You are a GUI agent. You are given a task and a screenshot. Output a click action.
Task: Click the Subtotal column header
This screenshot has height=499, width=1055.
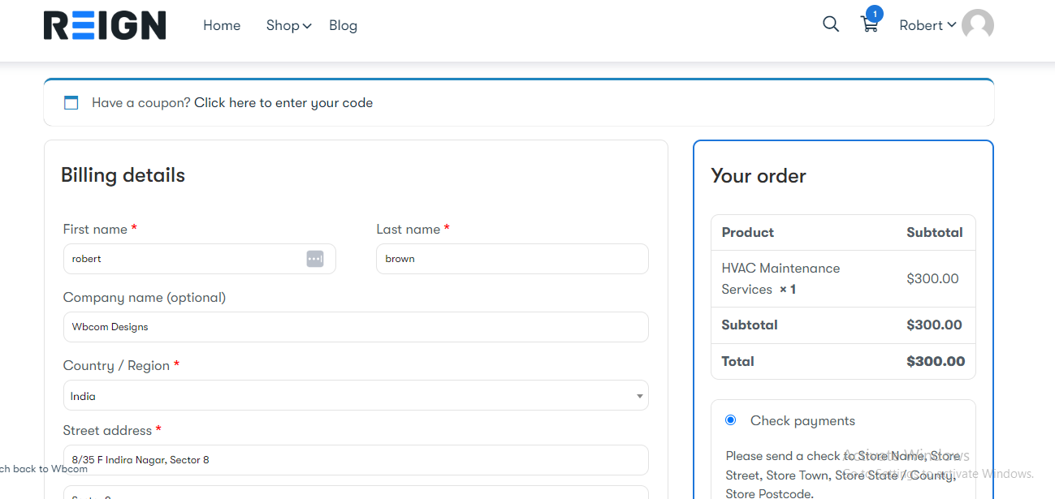(935, 232)
